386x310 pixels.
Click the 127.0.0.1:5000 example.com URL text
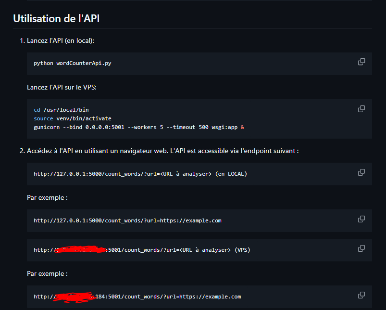tap(127, 220)
